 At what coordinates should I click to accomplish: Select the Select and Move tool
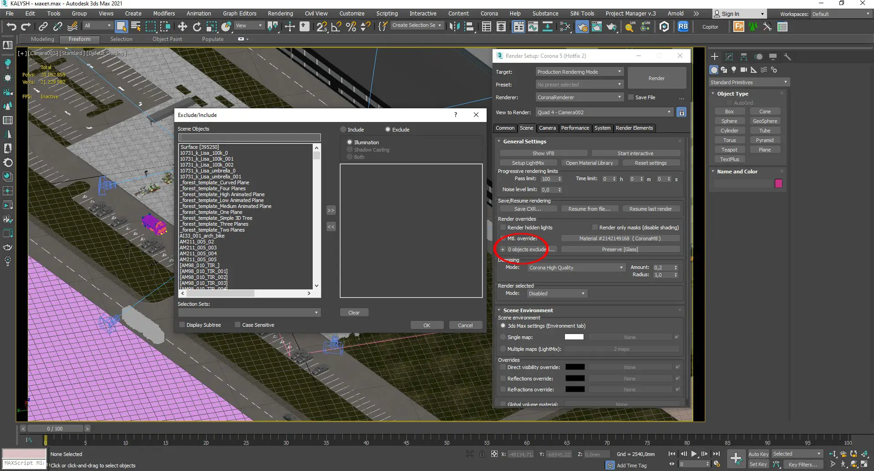182,27
